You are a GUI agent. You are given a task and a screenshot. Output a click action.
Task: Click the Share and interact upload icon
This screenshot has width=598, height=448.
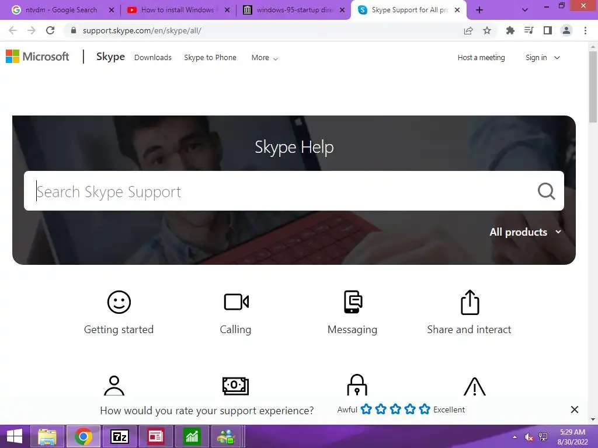click(x=470, y=303)
